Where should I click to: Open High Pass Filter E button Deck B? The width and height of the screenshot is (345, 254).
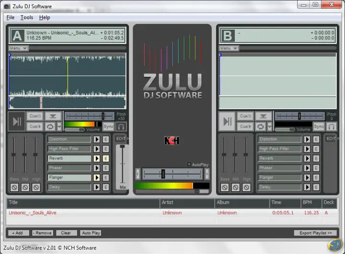coord(316,149)
